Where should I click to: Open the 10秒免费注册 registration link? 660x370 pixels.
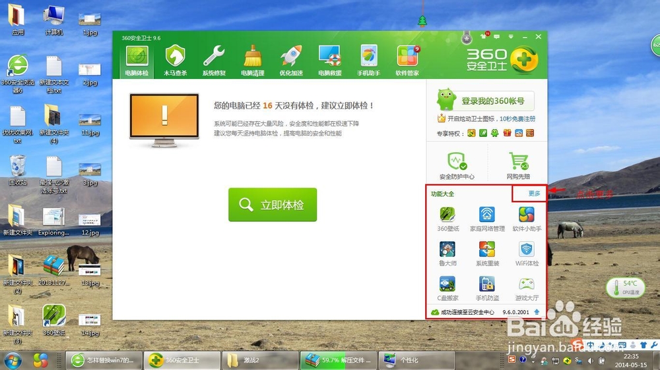517,119
